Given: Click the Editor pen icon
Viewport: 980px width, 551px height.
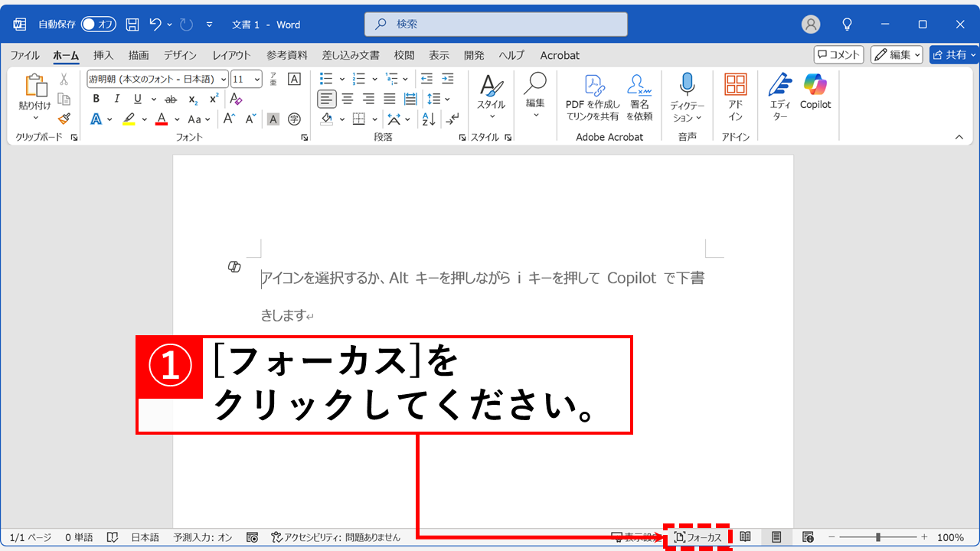Looking at the screenshot, I should tap(780, 85).
